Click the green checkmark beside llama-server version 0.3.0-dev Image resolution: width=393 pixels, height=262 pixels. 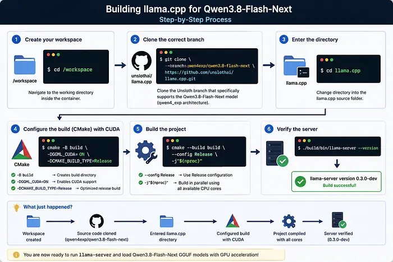pos(300,182)
